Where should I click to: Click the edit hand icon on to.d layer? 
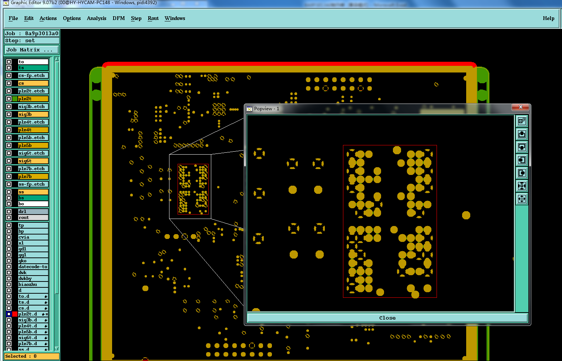(46, 296)
